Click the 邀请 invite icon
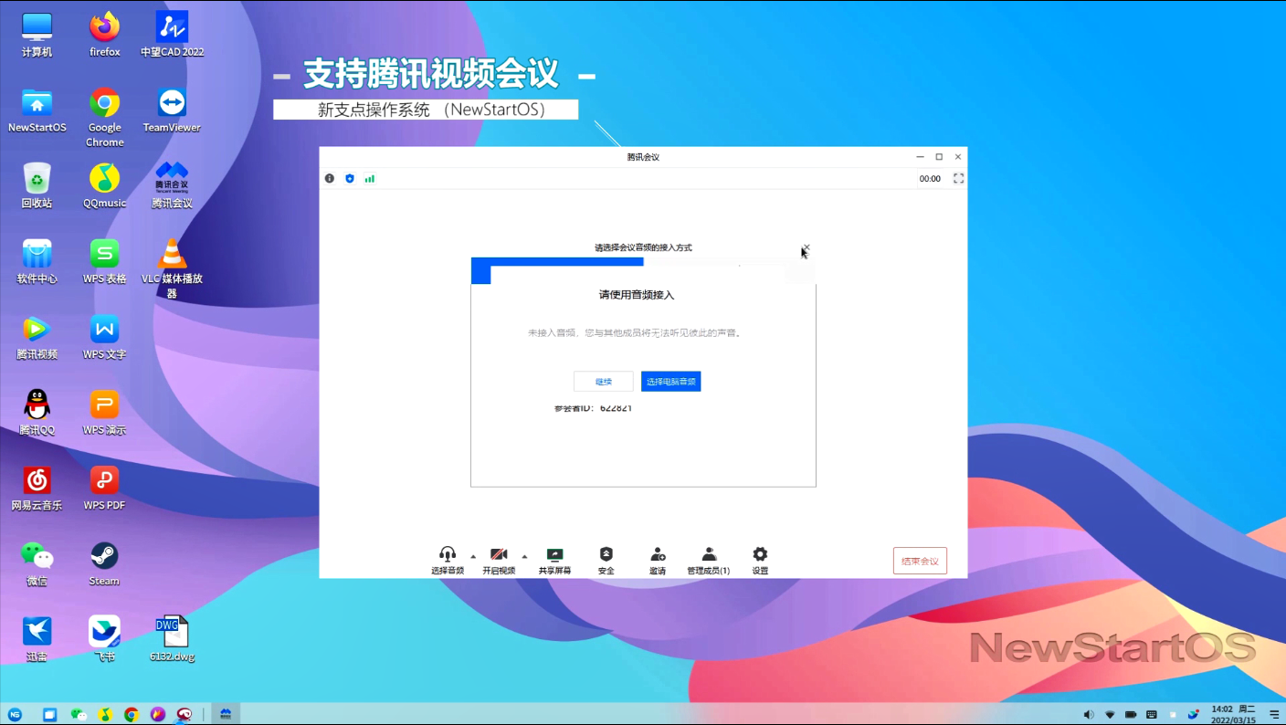This screenshot has width=1286, height=725. 658,554
